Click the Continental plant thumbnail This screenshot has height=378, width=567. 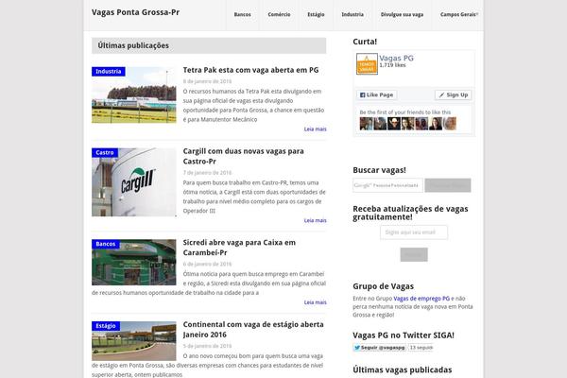tap(134, 341)
